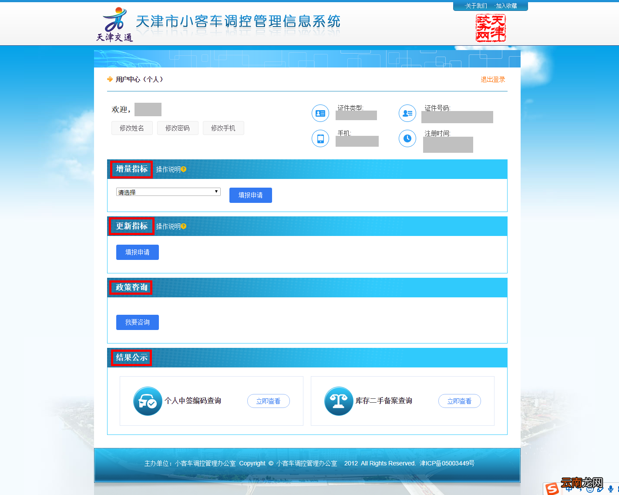Click 我要咨询 in the 政策咨询 section

pyautogui.click(x=137, y=322)
